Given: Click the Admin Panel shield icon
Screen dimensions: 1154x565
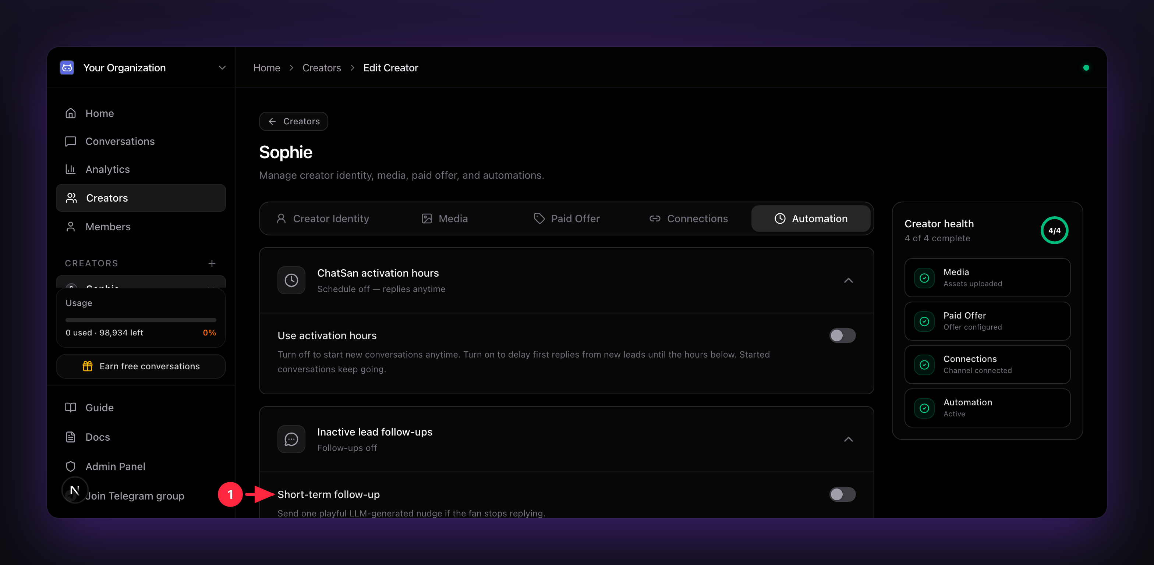Looking at the screenshot, I should (70, 466).
